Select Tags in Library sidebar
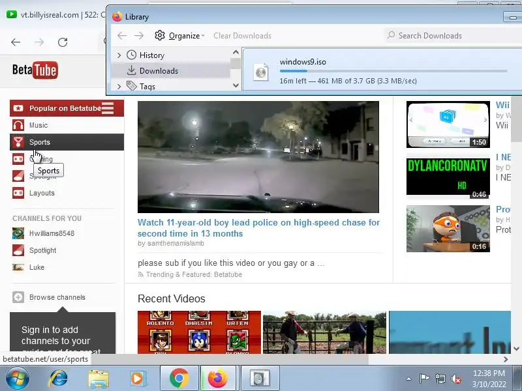 point(147,87)
